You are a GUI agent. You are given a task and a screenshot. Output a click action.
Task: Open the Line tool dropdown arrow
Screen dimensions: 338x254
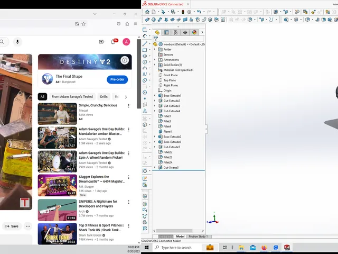pyautogui.click(x=149, y=44)
